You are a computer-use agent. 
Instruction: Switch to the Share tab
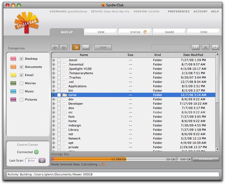[x=169, y=32]
